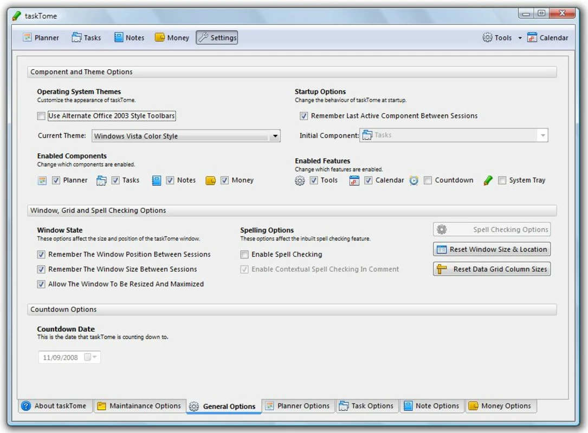Open the Calendar from the toolbar

click(548, 37)
